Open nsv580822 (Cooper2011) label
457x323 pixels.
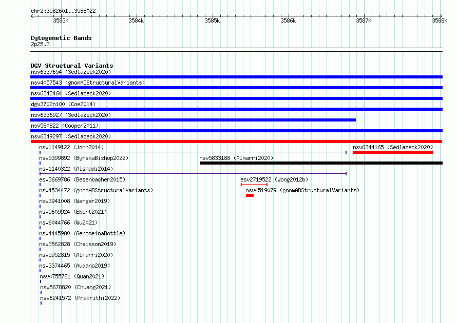coord(65,126)
